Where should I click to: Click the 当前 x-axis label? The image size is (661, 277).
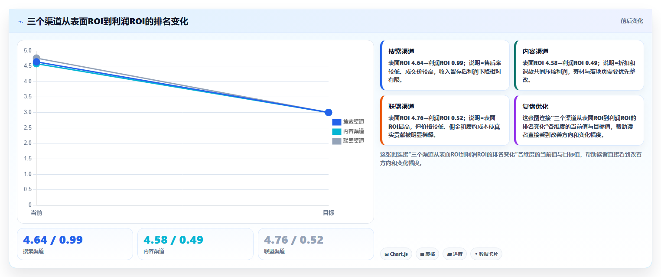coord(36,213)
